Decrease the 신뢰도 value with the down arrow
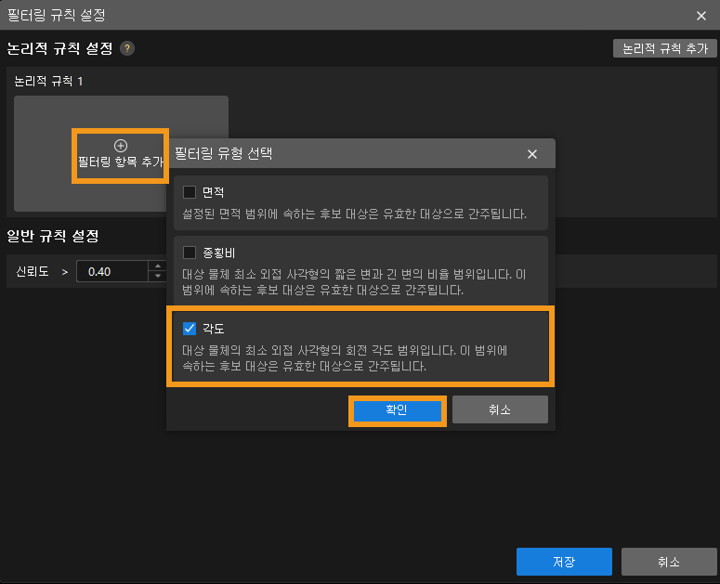The width and height of the screenshot is (720, 584). coord(158,276)
